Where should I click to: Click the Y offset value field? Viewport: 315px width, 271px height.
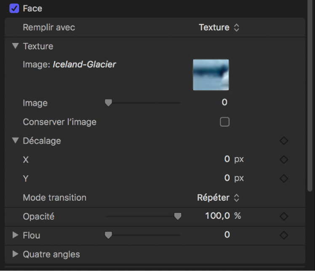coord(227,178)
